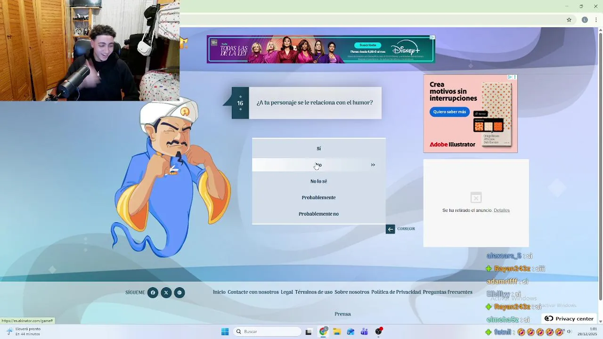Viewport: 603px width, 339px height.
Task: Open Microsoft Teams from taskbar
Action: click(x=364, y=331)
